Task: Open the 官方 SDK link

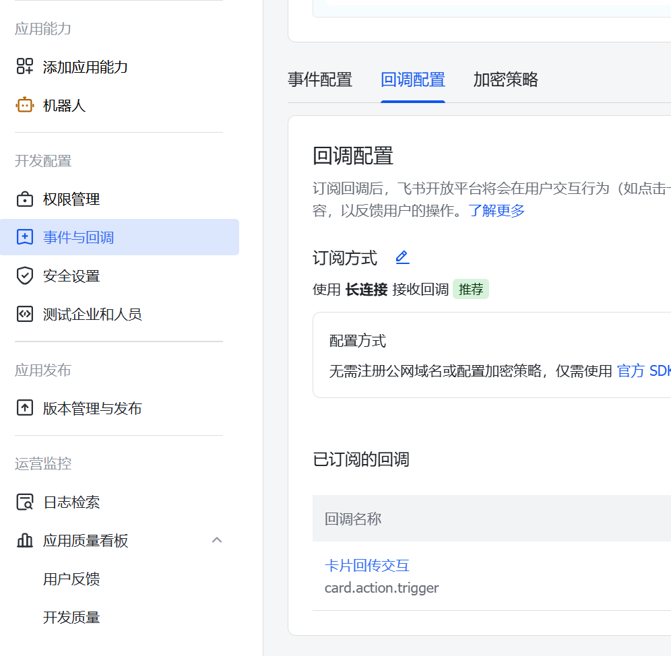Action: coord(643,371)
